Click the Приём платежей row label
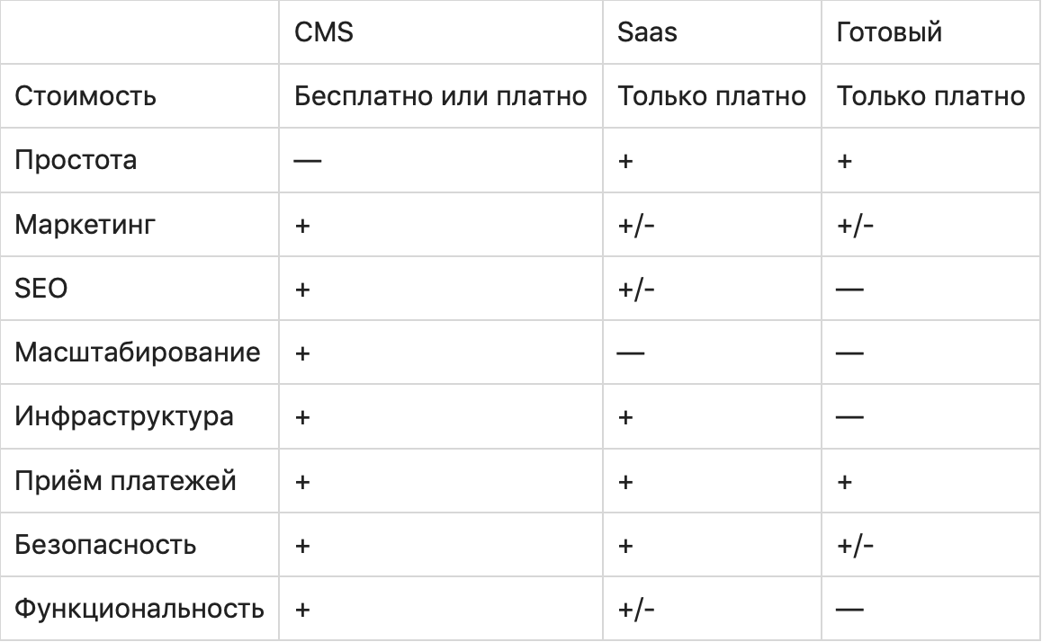 pyautogui.click(x=125, y=481)
